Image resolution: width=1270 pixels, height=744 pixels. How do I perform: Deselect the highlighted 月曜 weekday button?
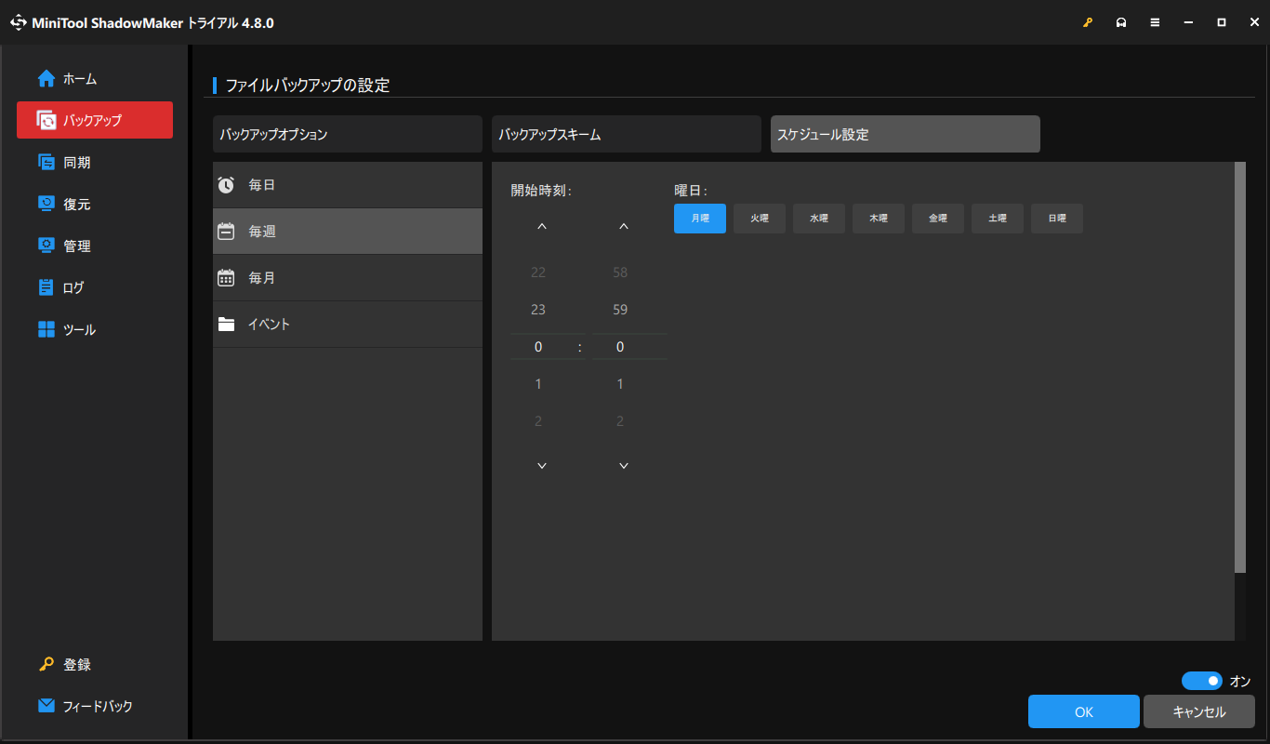point(699,218)
